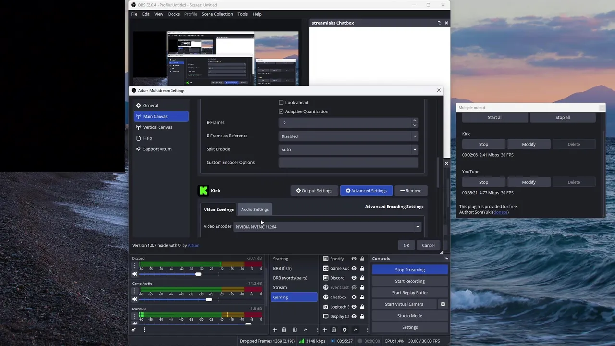Hide the Discord source

(x=354, y=278)
